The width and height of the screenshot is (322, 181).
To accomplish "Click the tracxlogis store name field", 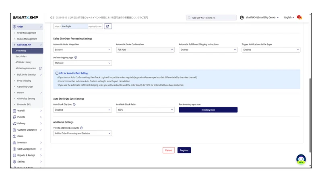I will coord(75,26).
